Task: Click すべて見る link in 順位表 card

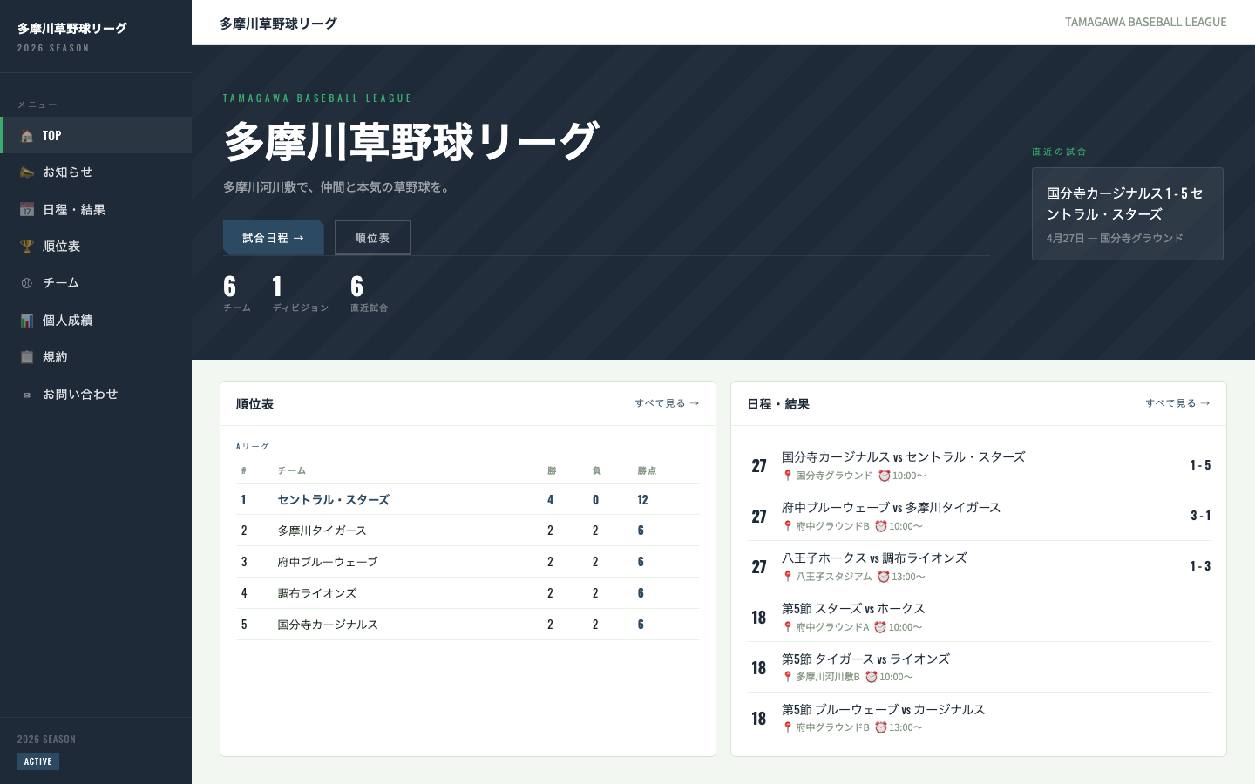Action: coord(667,403)
